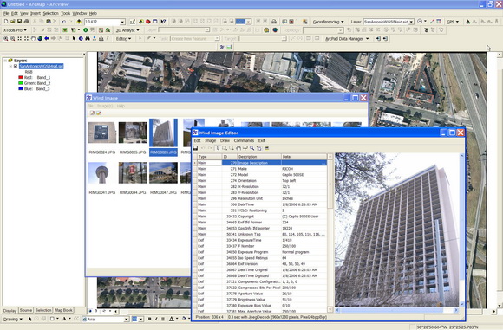Select the RIMG0047.JPG thumbnail

click(x=163, y=172)
